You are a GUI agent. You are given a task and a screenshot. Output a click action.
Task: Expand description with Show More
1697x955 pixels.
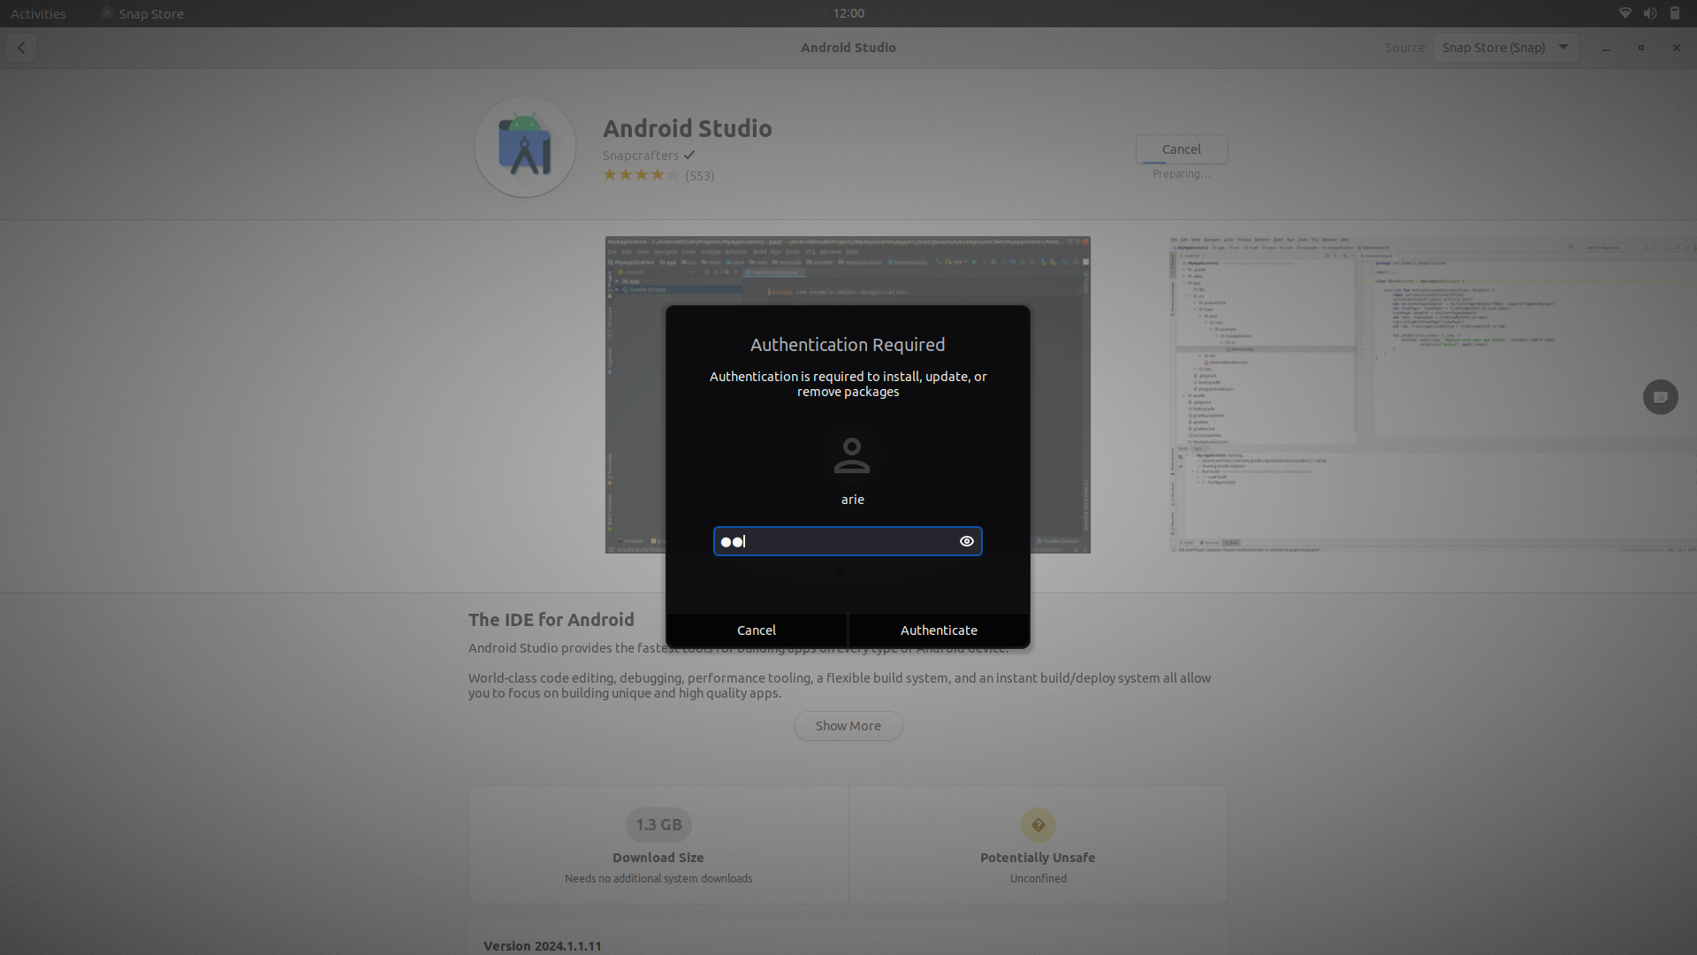(848, 726)
